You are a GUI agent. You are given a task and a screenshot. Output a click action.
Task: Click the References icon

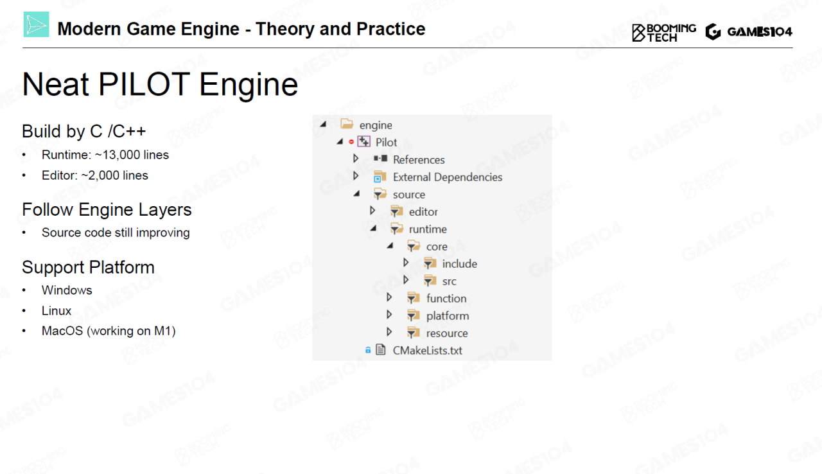point(380,159)
